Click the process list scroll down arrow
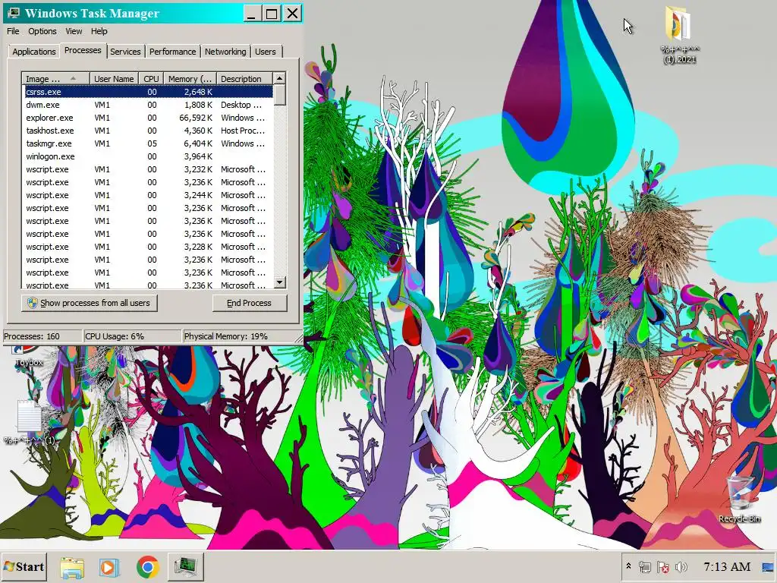 point(279,282)
